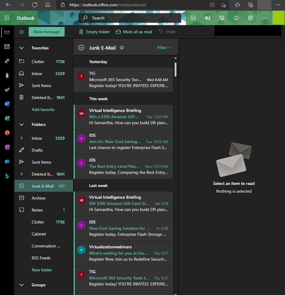The width and height of the screenshot is (285, 295).
Task: Collapse the Folders section
Action: pos(22,124)
